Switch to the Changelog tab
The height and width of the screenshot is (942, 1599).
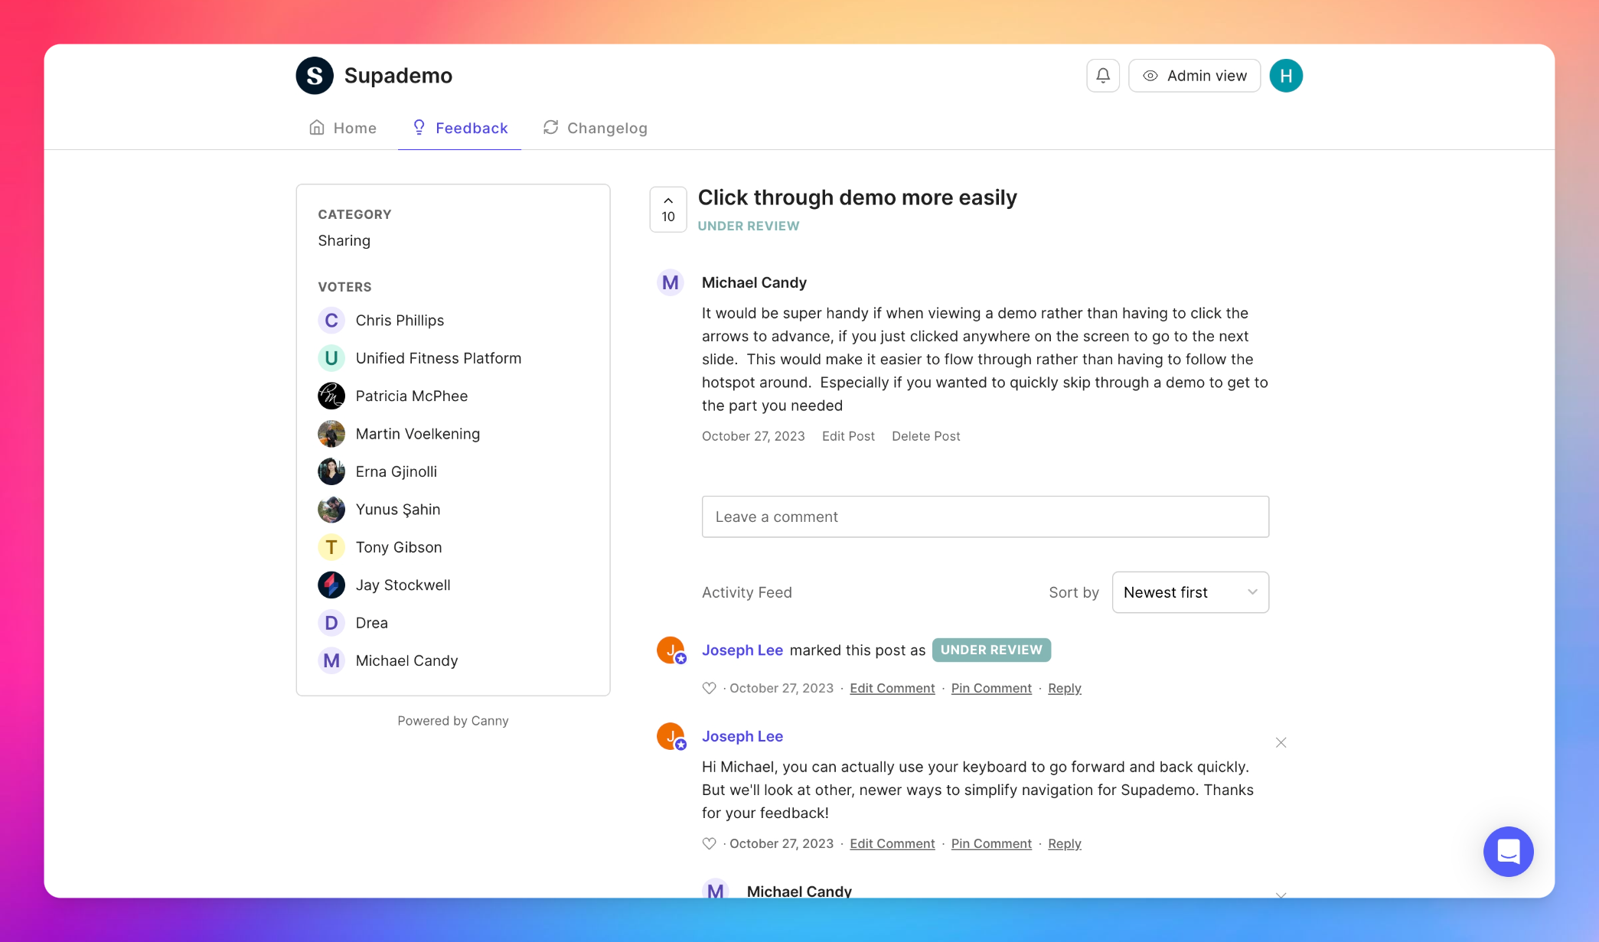coord(595,128)
